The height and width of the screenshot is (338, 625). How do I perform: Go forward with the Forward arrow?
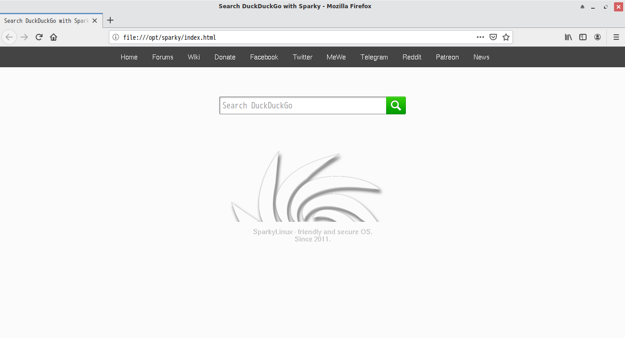pyautogui.click(x=24, y=37)
